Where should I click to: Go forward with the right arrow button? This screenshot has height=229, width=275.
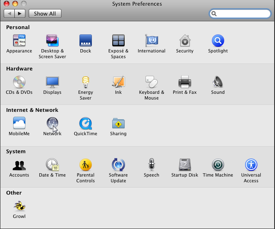pos(20,14)
